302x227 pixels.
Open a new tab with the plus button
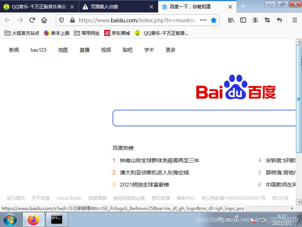[x=243, y=6]
